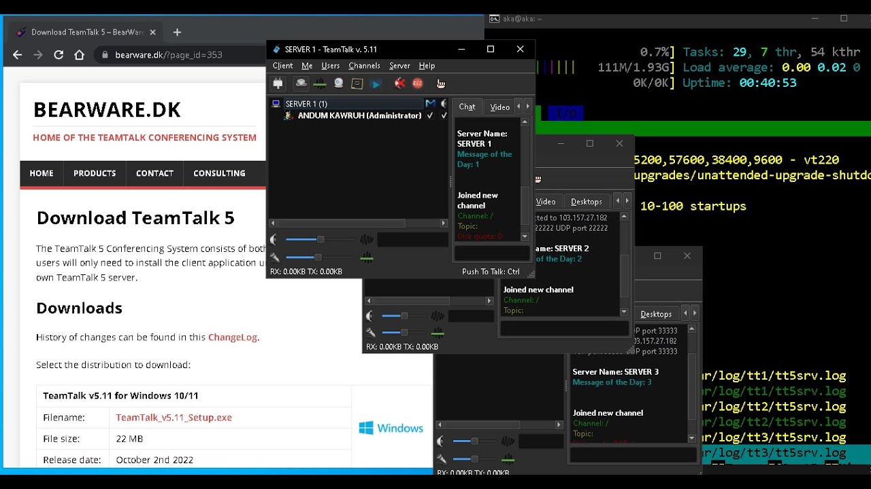Click the site padlock icon in address bar
Viewport: 871px width, 489px height.
pyautogui.click(x=105, y=55)
